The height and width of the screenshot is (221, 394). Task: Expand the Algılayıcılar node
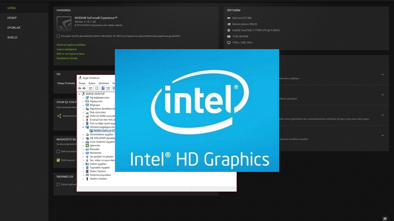coord(83,101)
